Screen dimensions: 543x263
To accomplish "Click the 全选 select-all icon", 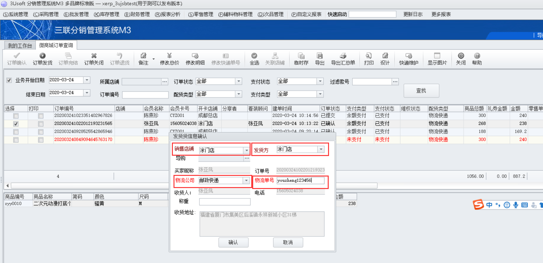I will point(254,59).
